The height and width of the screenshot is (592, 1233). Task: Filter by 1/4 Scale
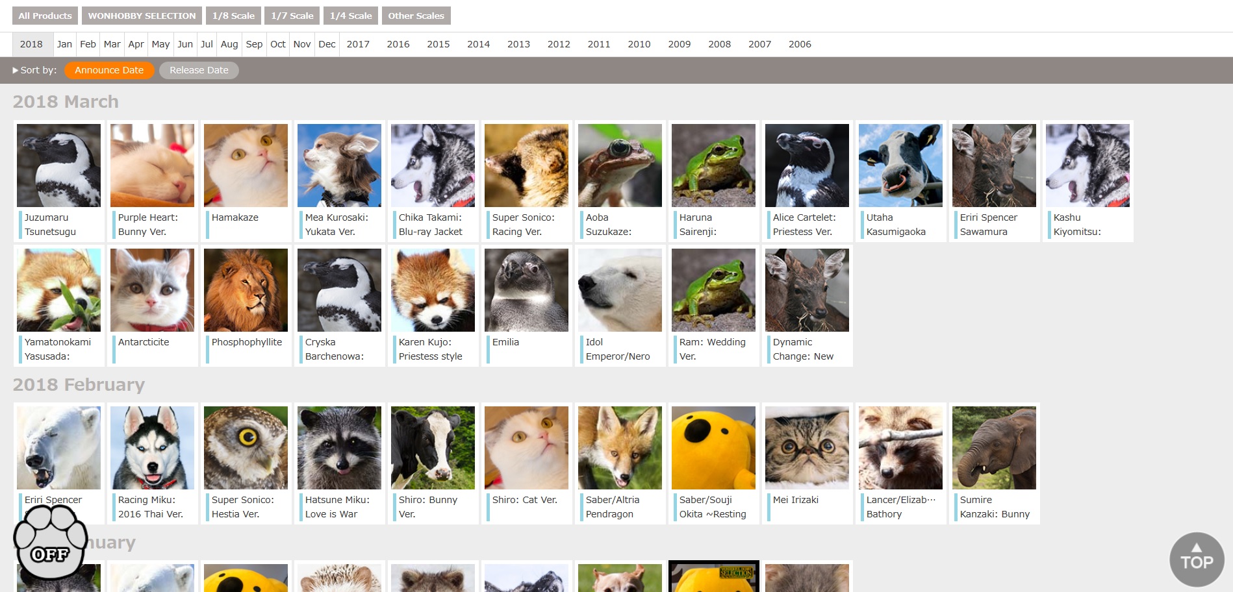[351, 16]
